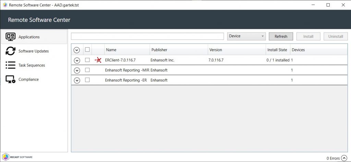Sort by Name column header
Viewport: 351px width, 162px height.
127,50
